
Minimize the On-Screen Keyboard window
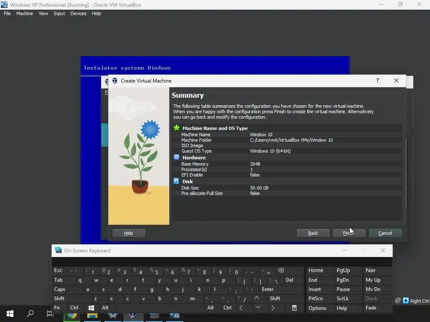tap(345, 250)
